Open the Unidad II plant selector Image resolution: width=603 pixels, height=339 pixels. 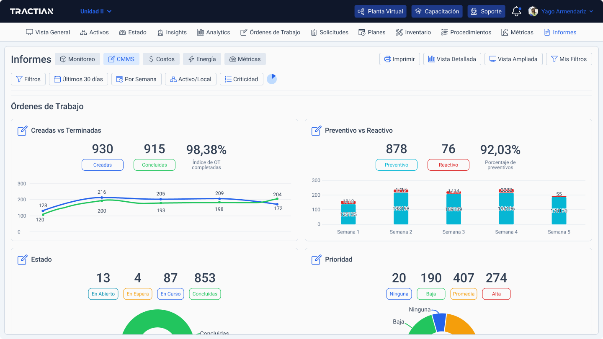click(96, 11)
